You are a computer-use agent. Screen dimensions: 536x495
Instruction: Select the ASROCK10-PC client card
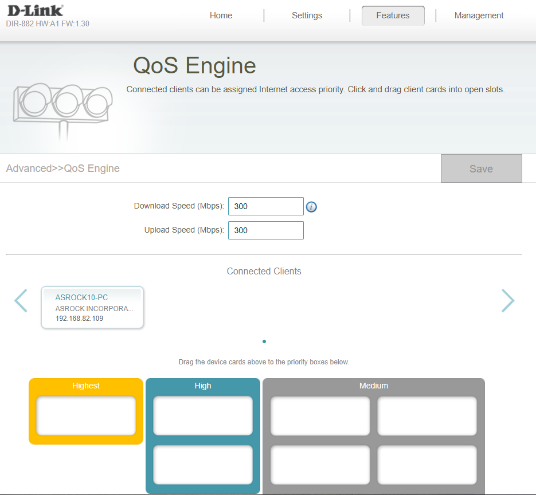point(92,307)
